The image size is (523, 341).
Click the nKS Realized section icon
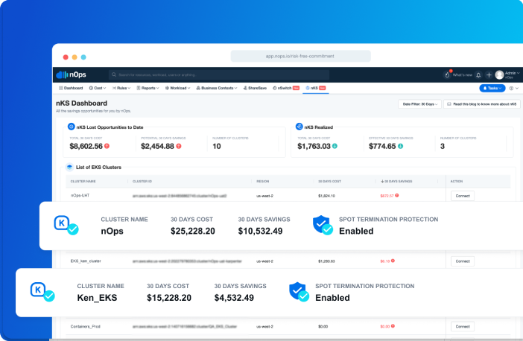point(299,127)
